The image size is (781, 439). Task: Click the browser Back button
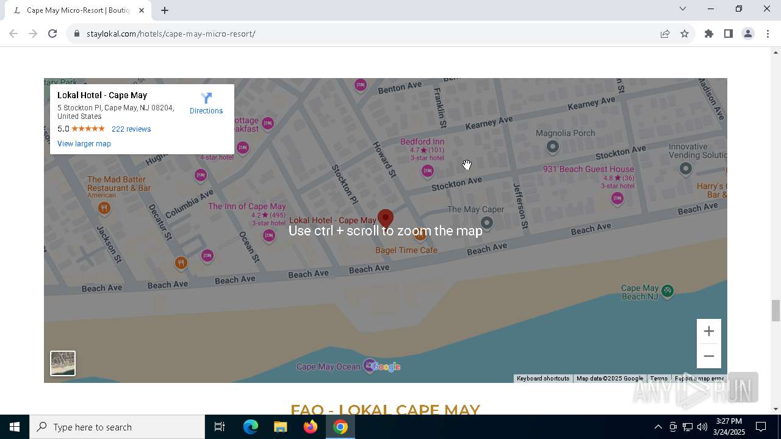pos(13,34)
